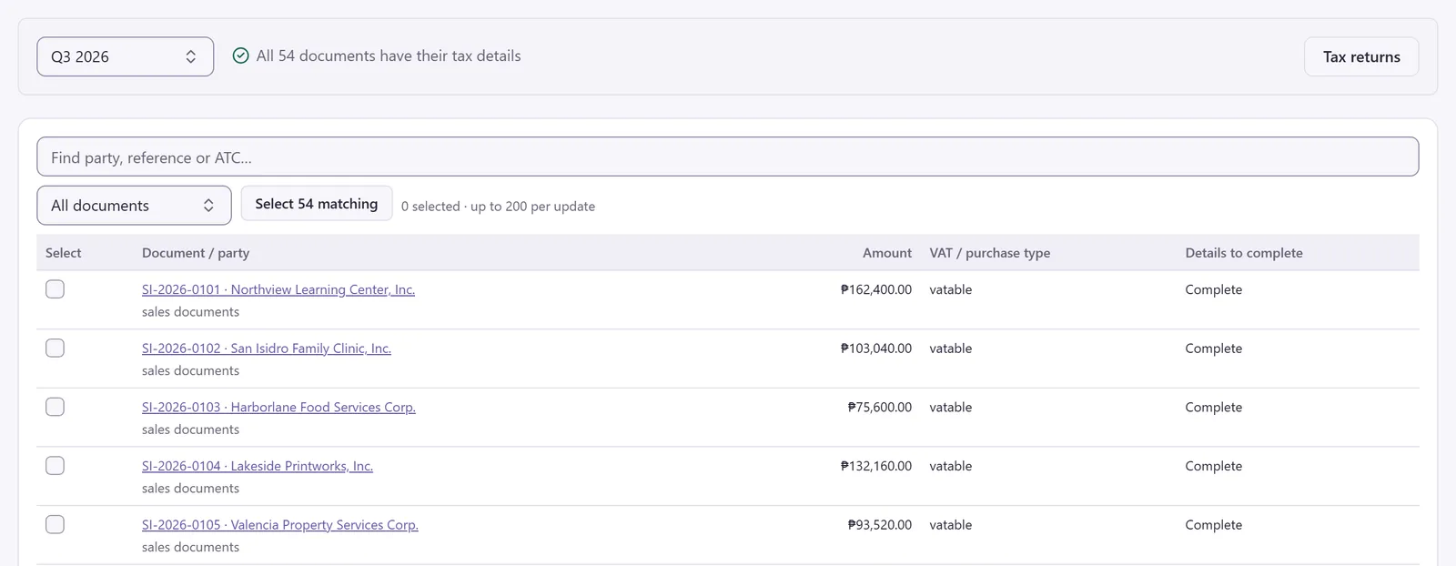1456x566 pixels.
Task: Open the Q3 2026 period dropdown
Action: click(x=126, y=56)
